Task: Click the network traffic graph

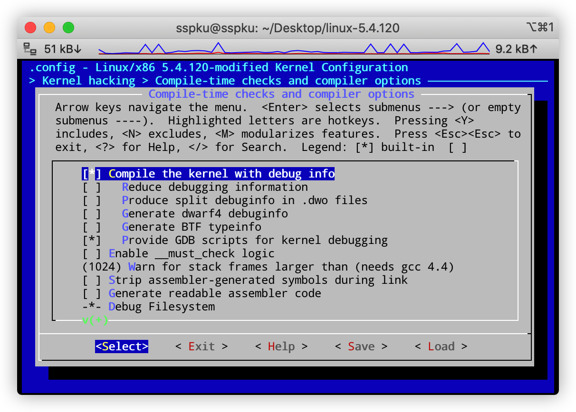Action: (294, 48)
